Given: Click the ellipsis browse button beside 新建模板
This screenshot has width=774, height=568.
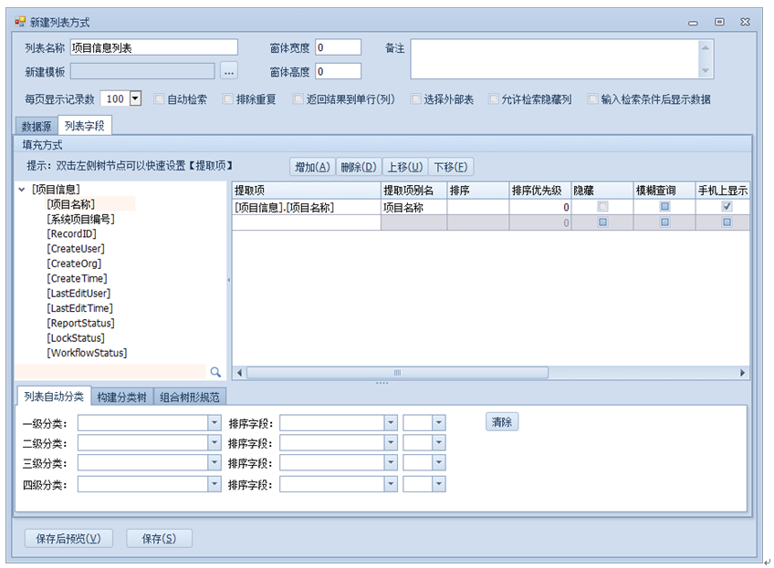Looking at the screenshot, I should (x=229, y=71).
